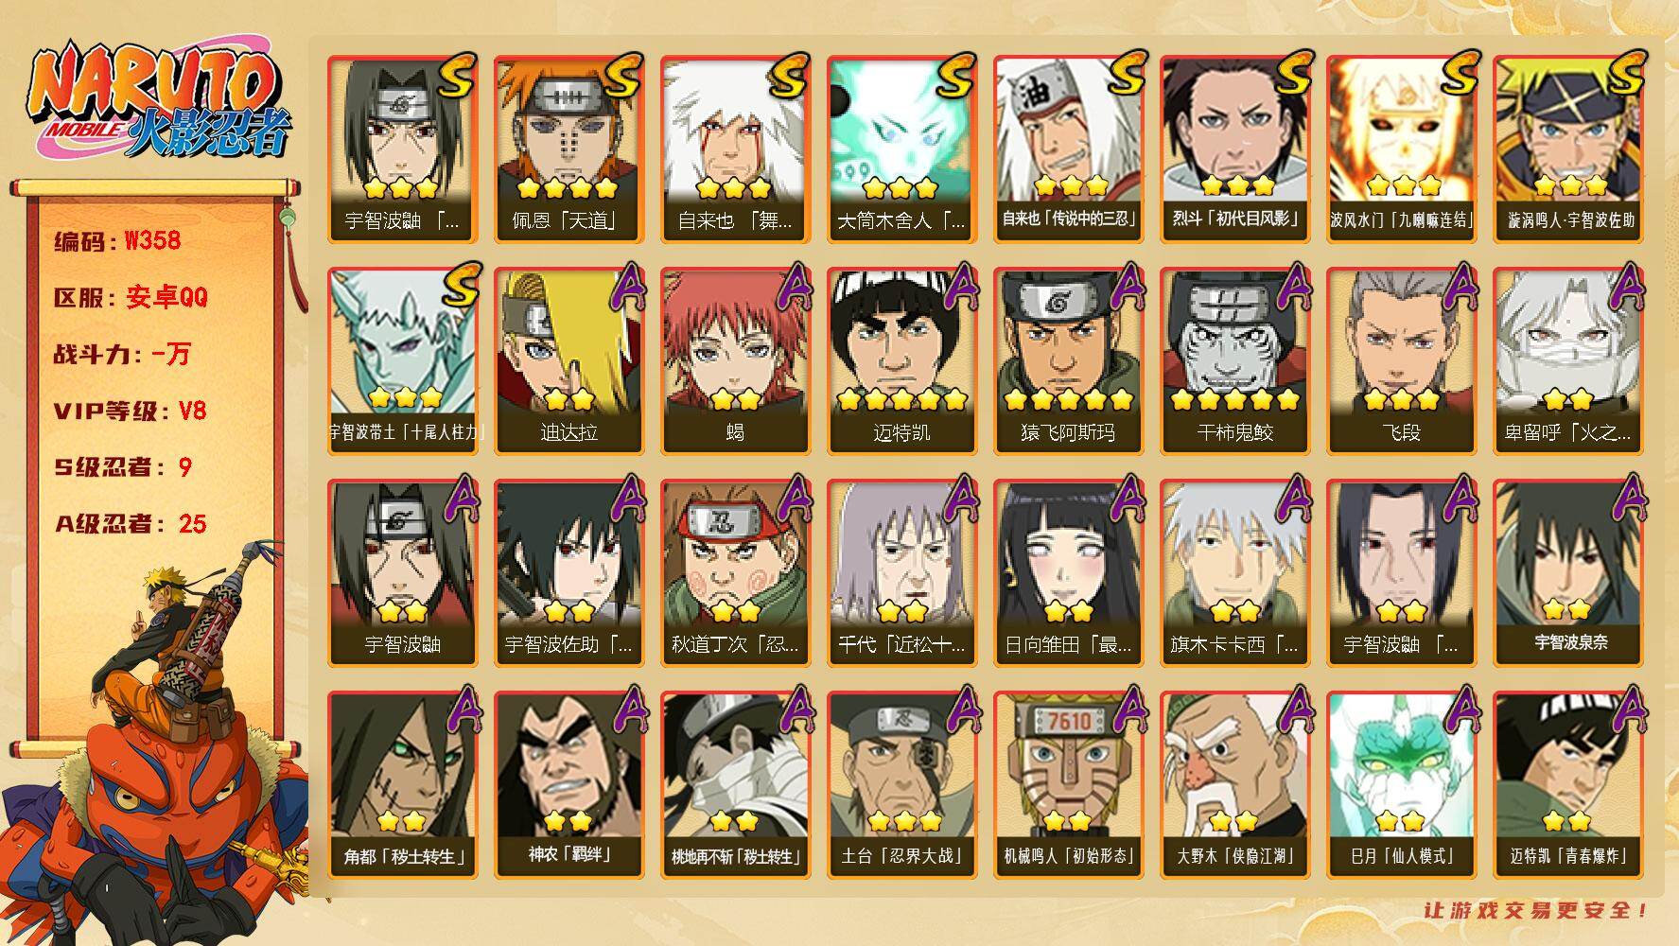Click the A rank badge on 迈特凯「青春爆炸」

(1626, 709)
